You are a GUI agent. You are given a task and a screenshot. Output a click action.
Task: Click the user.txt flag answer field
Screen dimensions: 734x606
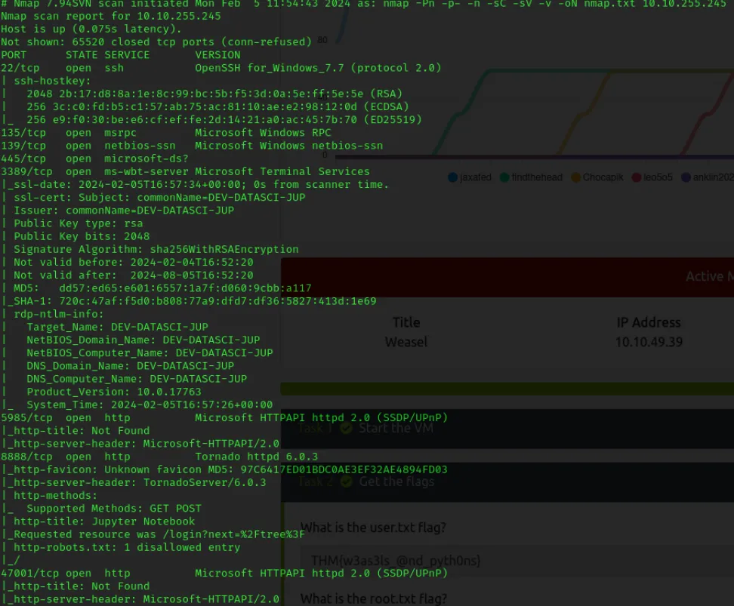(x=513, y=560)
